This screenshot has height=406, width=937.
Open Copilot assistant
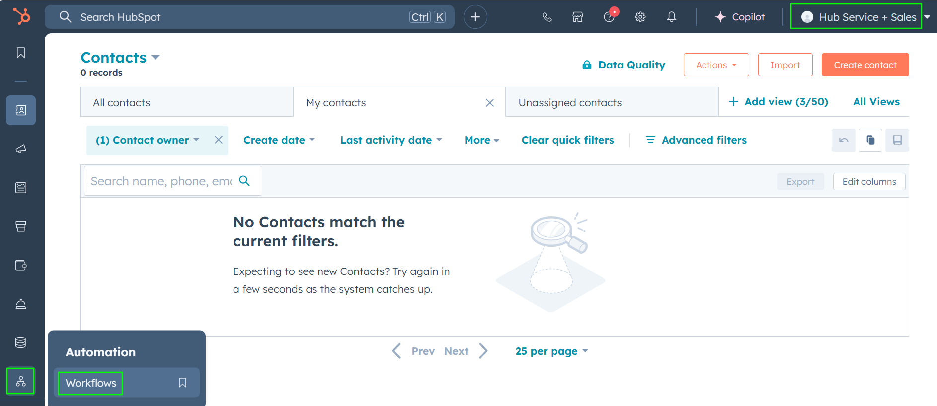pos(740,17)
